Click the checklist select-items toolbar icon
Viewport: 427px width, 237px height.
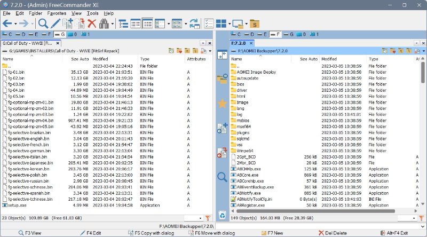click(209, 23)
